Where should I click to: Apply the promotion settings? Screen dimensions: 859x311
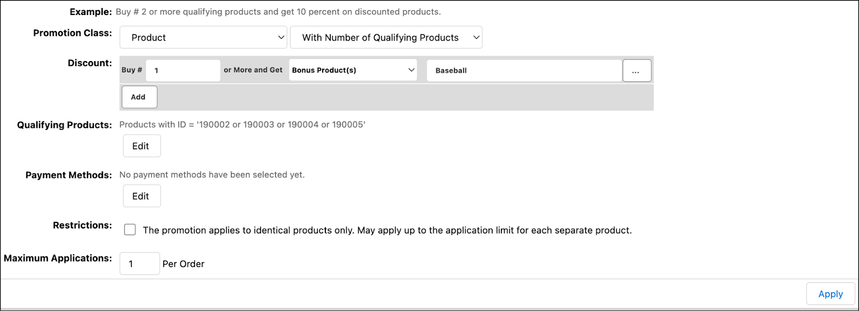(x=830, y=294)
